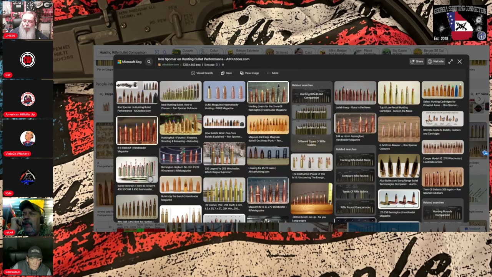Open bullet-lineup Guns in the News thumbnail
This screenshot has width=492, height=277.
[x=355, y=93]
